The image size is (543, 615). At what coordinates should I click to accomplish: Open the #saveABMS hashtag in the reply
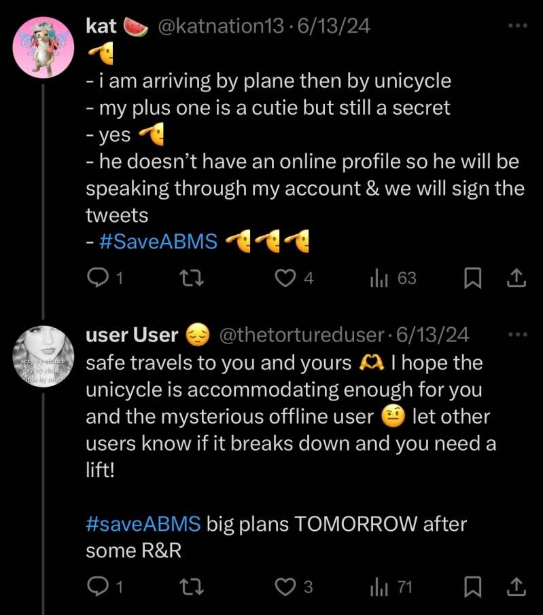tap(143, 524)
